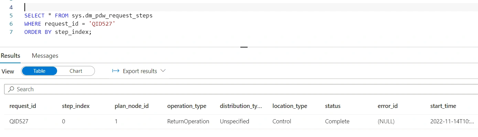Click the location_type column header
The image size is (478, 137).
tap(290, 106)
